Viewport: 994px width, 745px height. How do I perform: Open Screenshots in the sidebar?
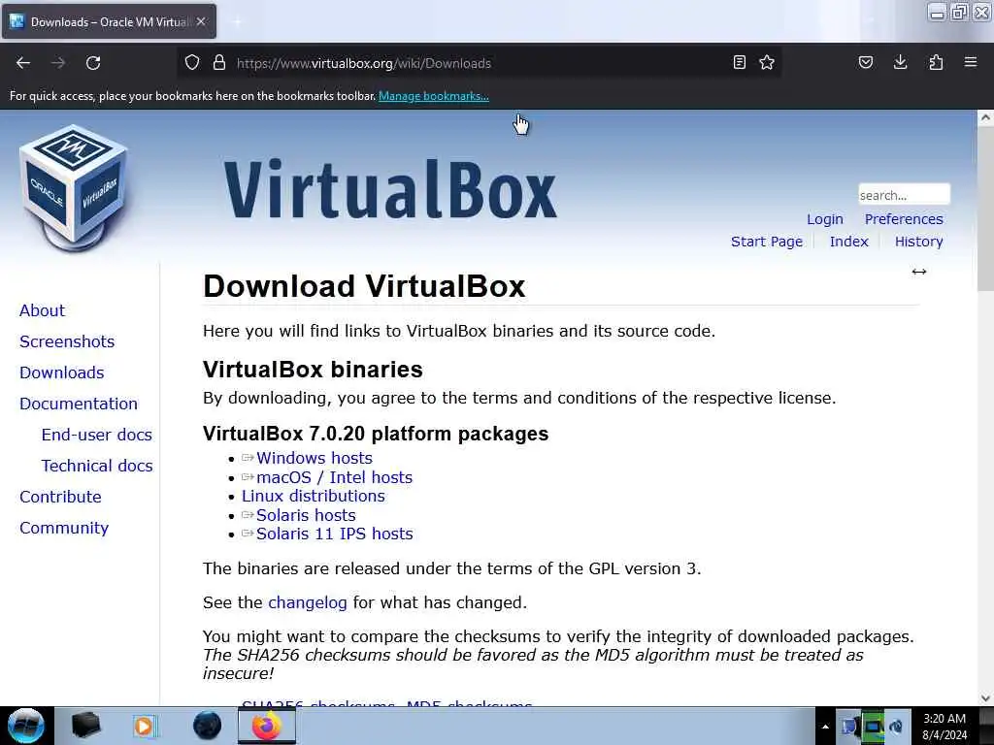click(x=67, y=341)
